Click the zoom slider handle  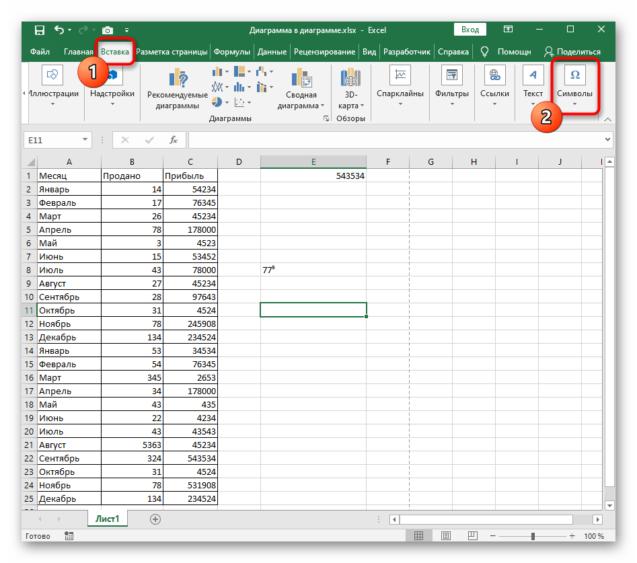533,536
